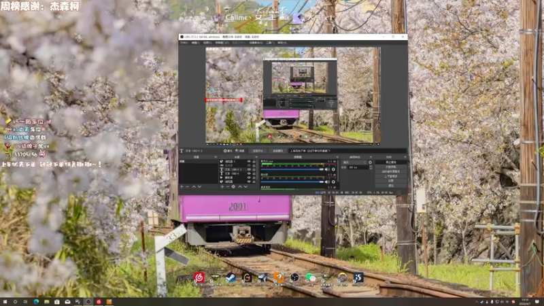
Task: Toggle lock of 浏览器 2 source
Action: (254, 161)
